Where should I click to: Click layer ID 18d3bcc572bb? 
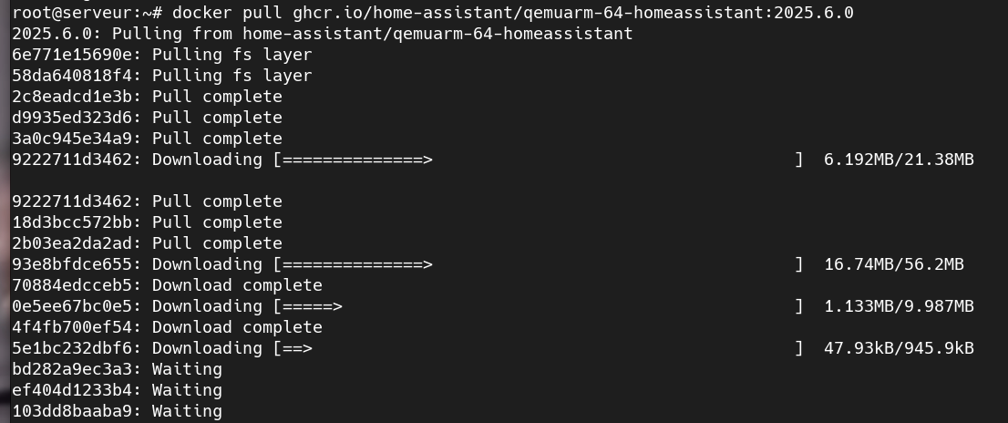tap(77, 222)
